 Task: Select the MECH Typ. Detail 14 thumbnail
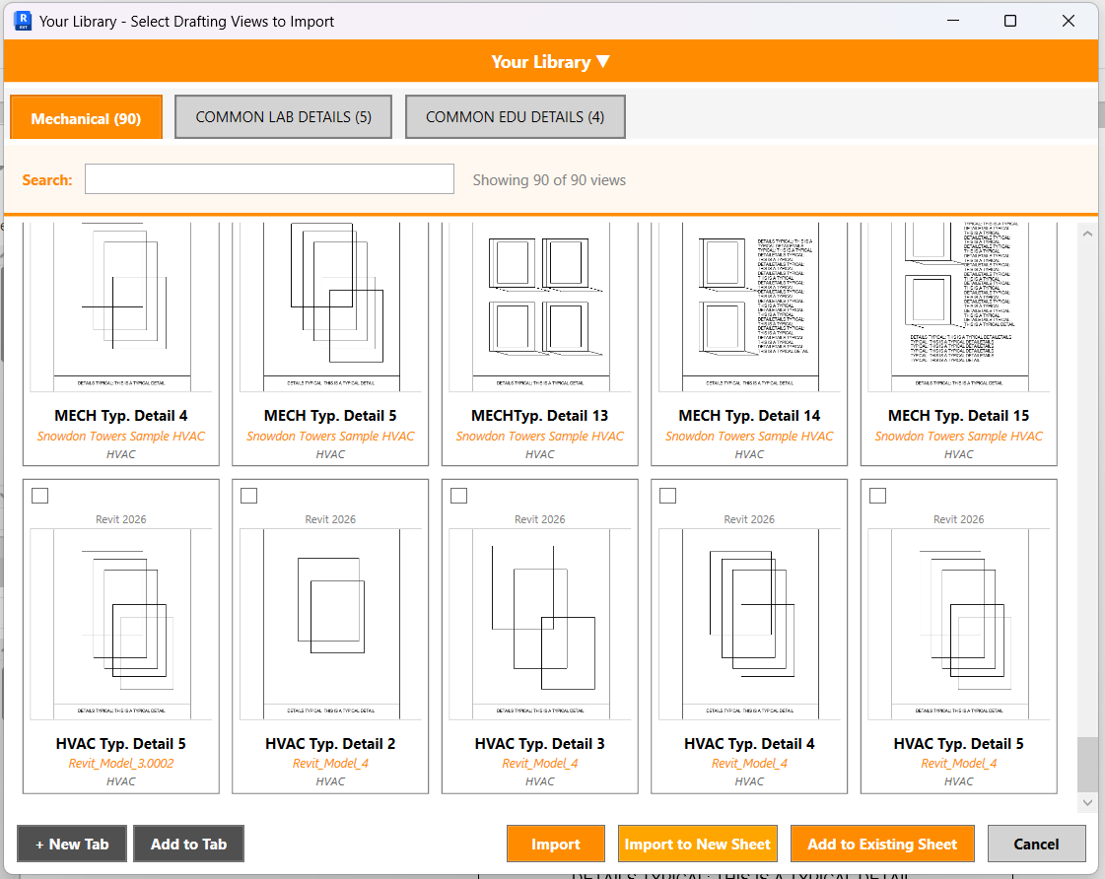[749, 305]
